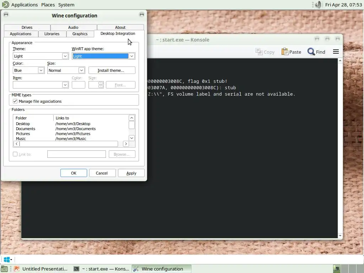Select the Music folder row

pyautogui.click(x=71, y=138)
